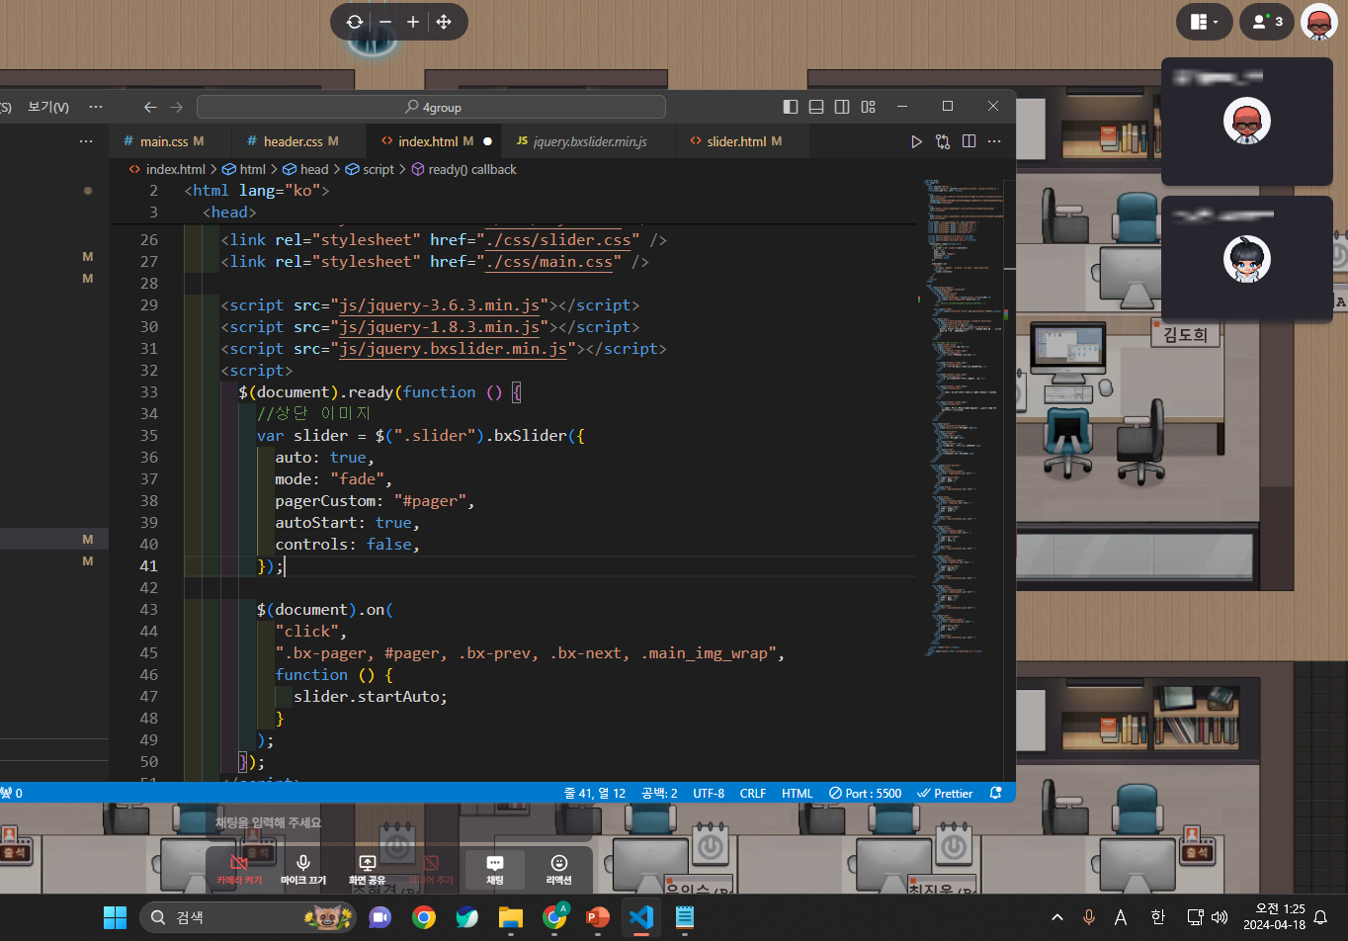Open the menu bar overflow ellipsis
Screen dimensions: 1348x941
[x=96, y=107]
